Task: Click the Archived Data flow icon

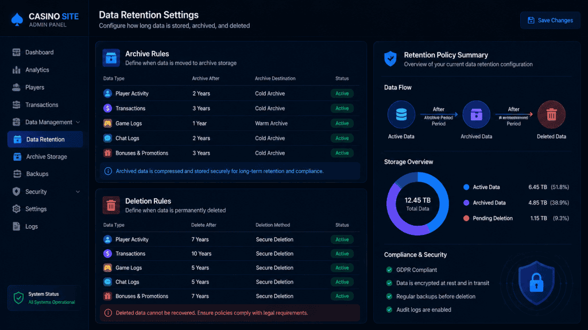Action: pos(476,115)
